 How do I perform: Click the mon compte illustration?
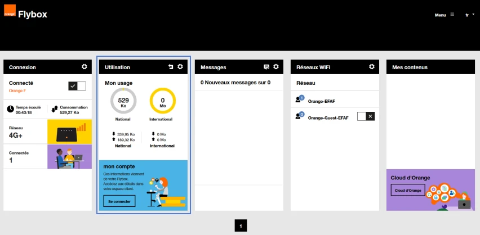167,192
